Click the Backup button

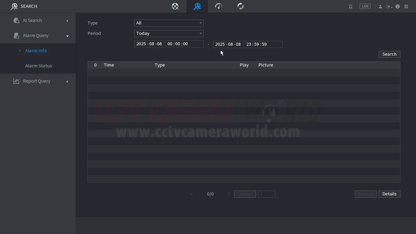pos(365,194)
